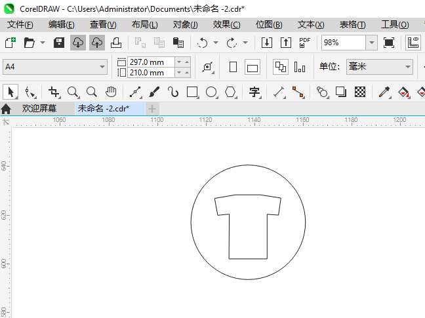Decrease page height with down stepper
Viewport: 425px width, 318px height.
[x=179, y=73]
